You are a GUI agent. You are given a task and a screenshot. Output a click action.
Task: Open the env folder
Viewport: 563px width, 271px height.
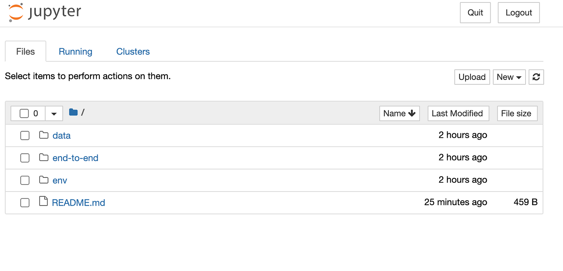(60, 180)
